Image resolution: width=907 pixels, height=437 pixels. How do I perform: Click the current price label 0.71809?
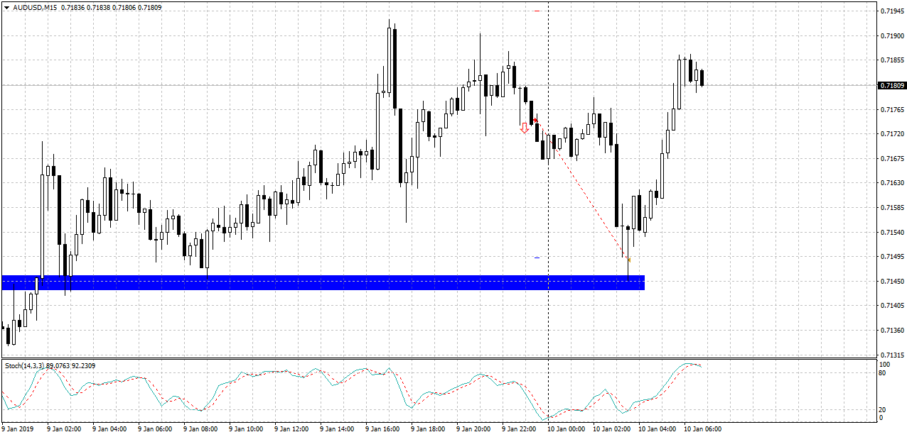(x=893, y=85)
